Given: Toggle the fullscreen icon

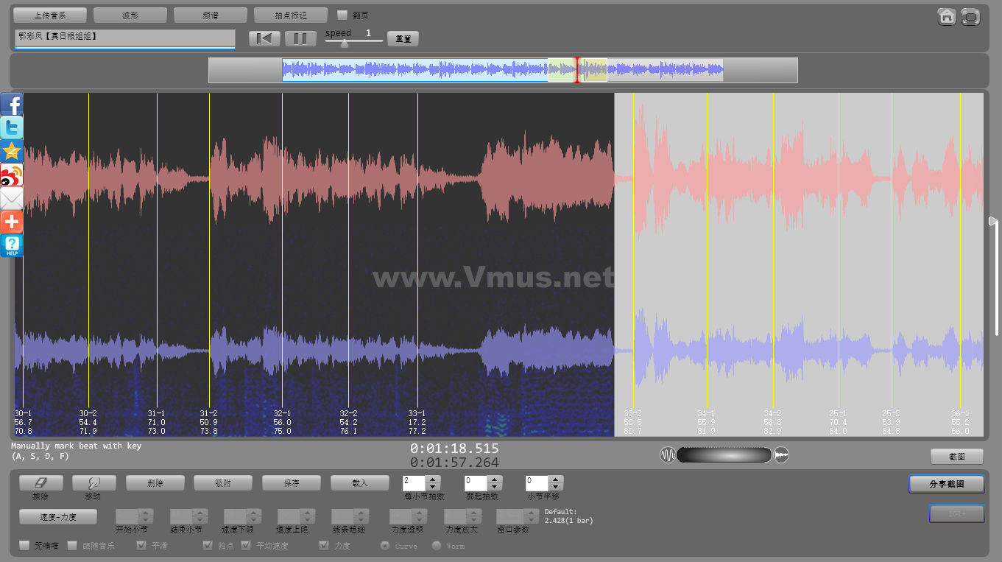Looking at the screenshot, I should pos(970,16).
